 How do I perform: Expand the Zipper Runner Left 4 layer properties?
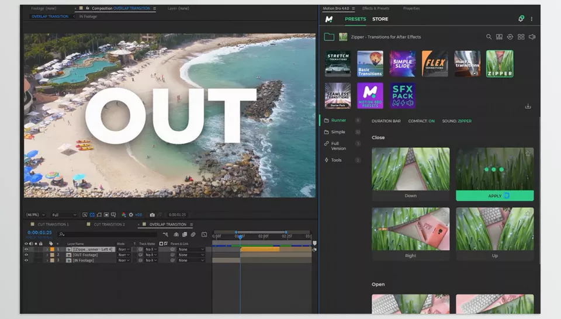click(x=47, y=249)
